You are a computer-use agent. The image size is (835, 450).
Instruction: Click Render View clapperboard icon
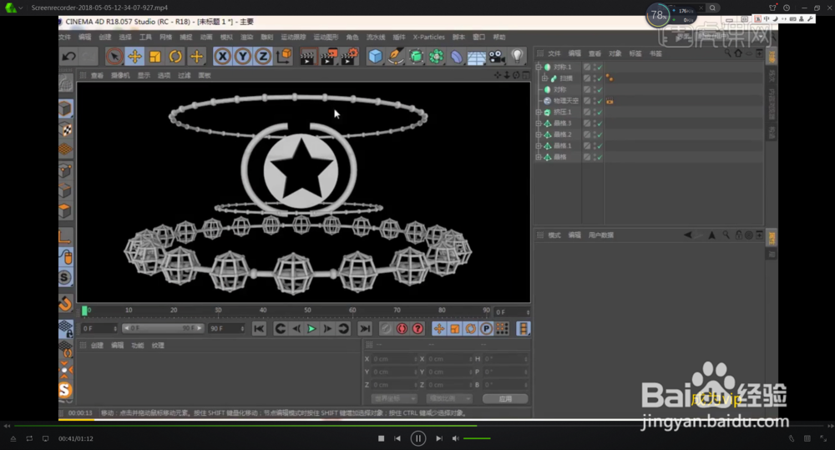pyautogui.click(x=307, y=57)
